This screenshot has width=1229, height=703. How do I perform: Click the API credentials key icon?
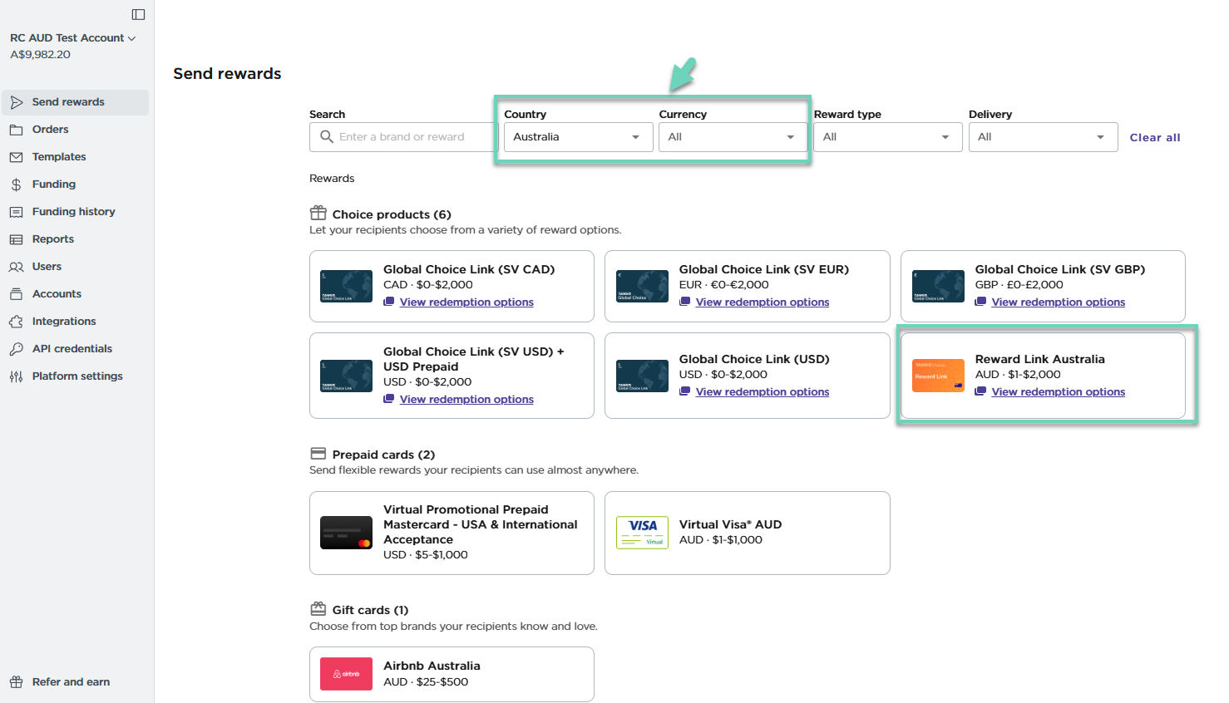[17, 349]
